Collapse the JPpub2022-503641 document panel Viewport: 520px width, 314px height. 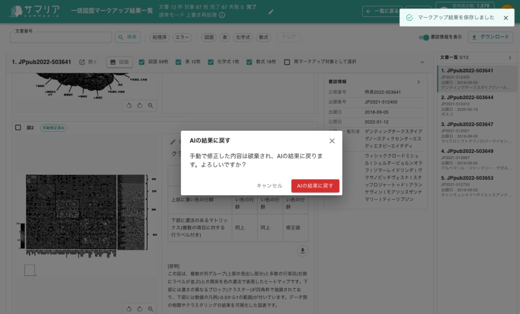coord(422,62)
